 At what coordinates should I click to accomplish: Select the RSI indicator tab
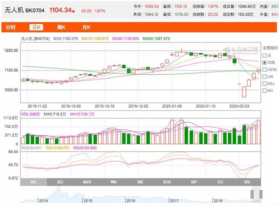click(x=33, y=182)
